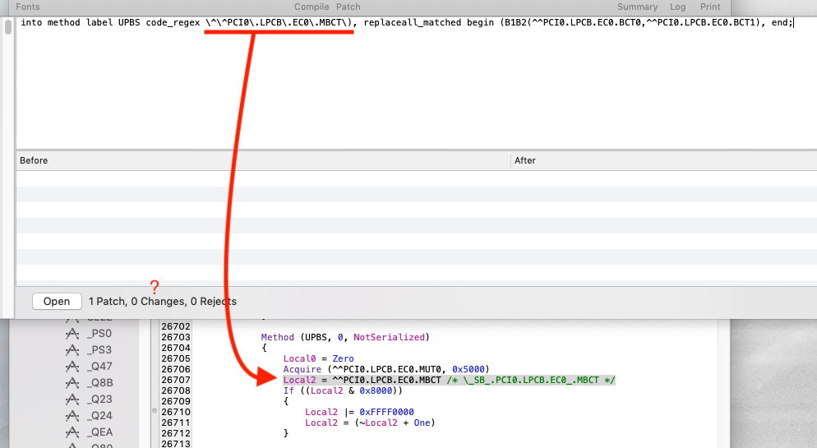The height and width of the screenshot is (448, 817).
Task: Open the Summary toolbar item
Action: pos(637,7)
